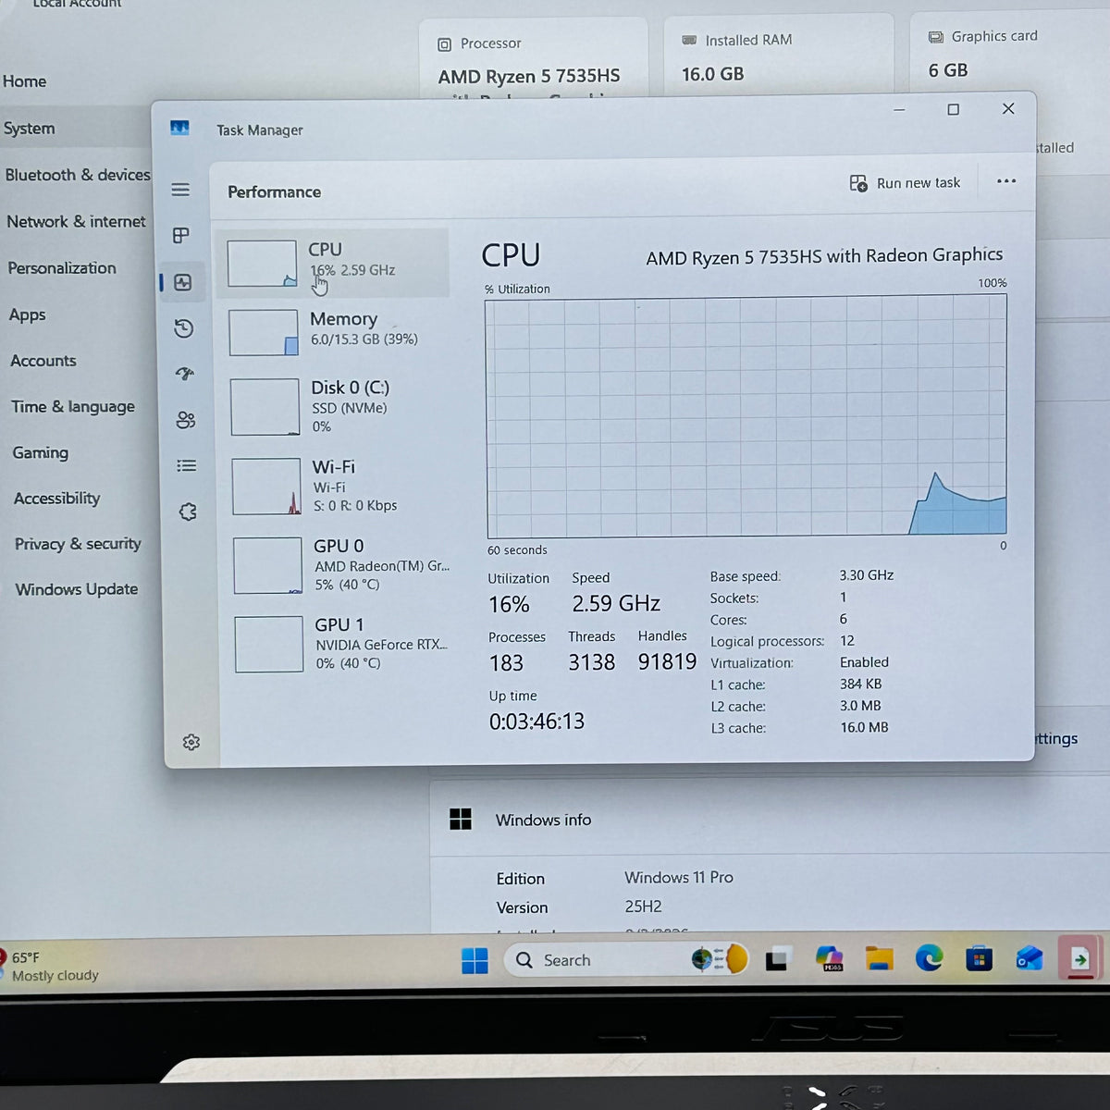The image size is (1110, 1110).
Task: Launch Microsoft Edge from taskbar
Action: point(929,958)
